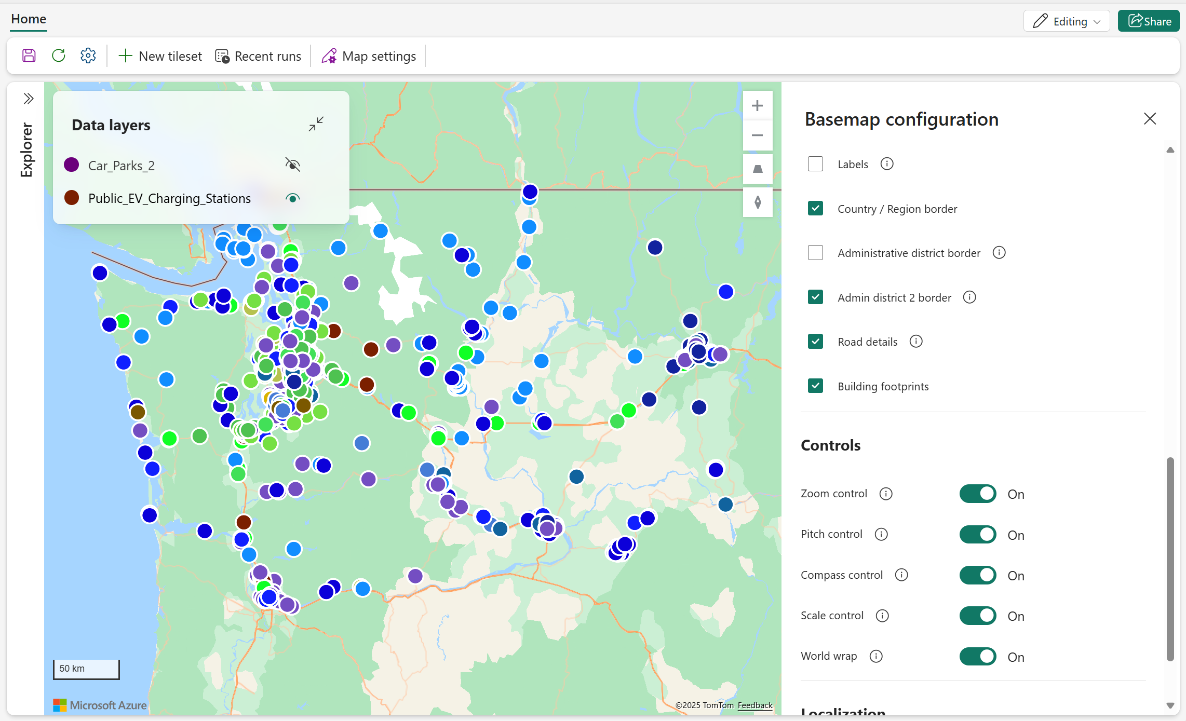Image resolution: width=1186 pixels, height=721 pixels.
Task: Open the settings gear icon
Action: pyautogui.click(x=88, y=56)
